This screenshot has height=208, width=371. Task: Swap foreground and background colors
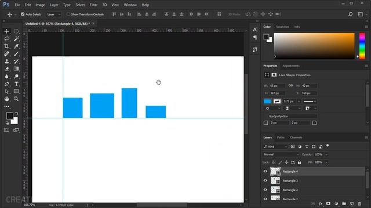tap(17, 113)
